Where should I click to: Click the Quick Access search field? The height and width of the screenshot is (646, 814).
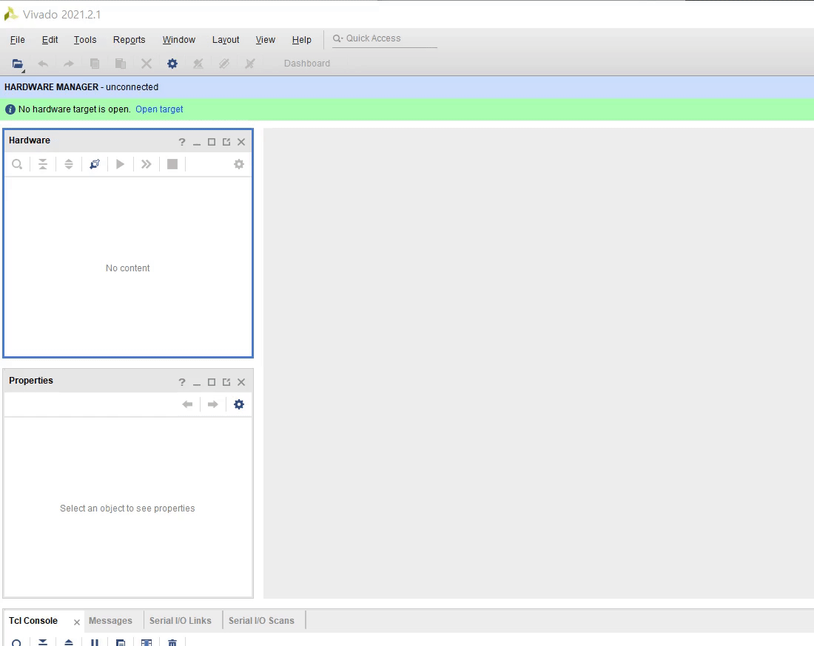coord(385,39)
